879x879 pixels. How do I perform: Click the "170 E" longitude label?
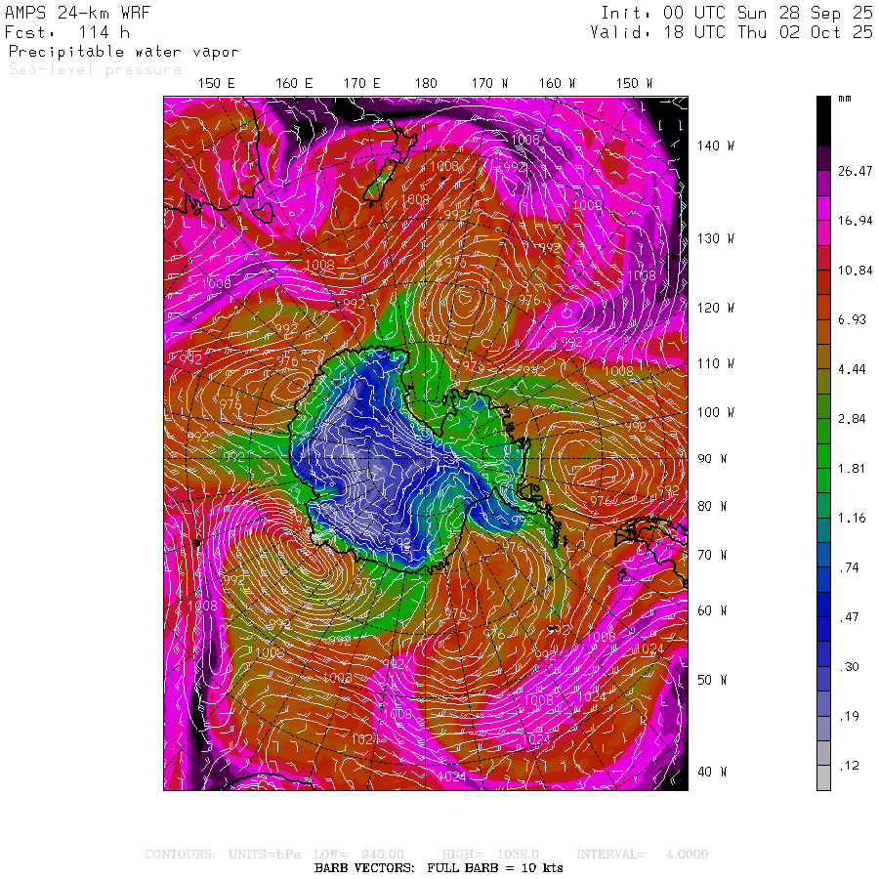(362, 84)
